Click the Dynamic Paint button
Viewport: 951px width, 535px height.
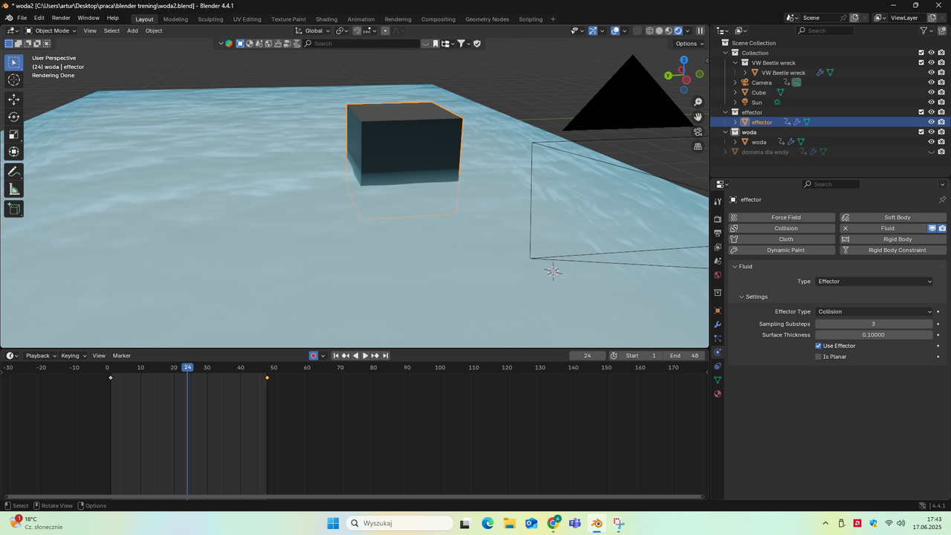[782, 250]
